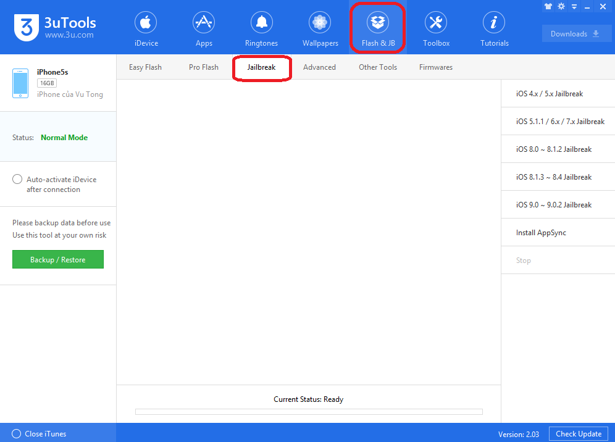Open the Downloads panel button

pos(575,34)
